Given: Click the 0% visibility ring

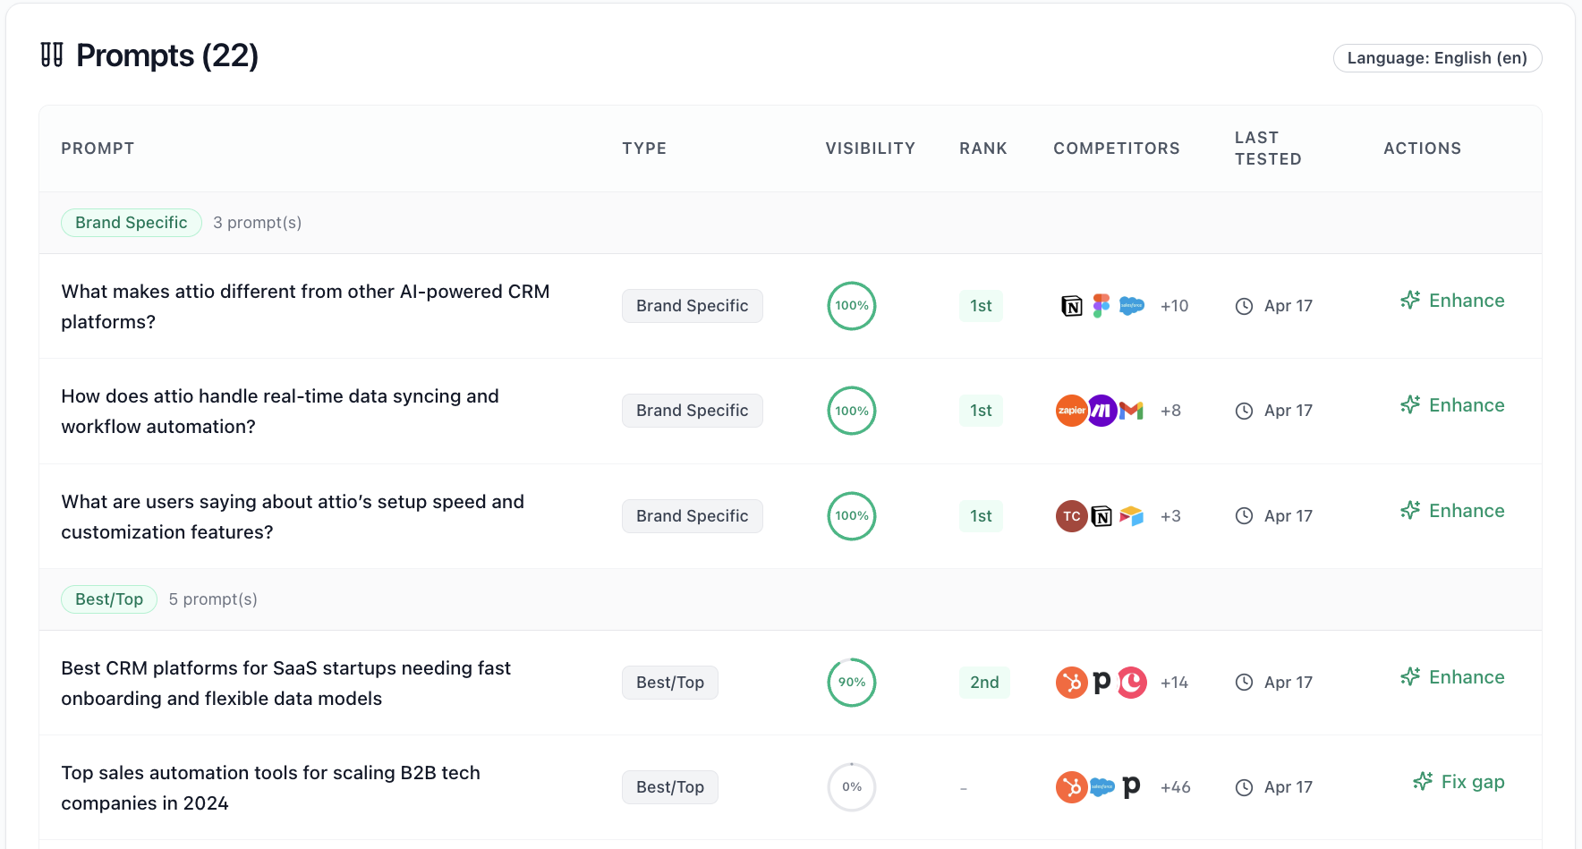Looking at the screenshot, I should pos(852,787).
